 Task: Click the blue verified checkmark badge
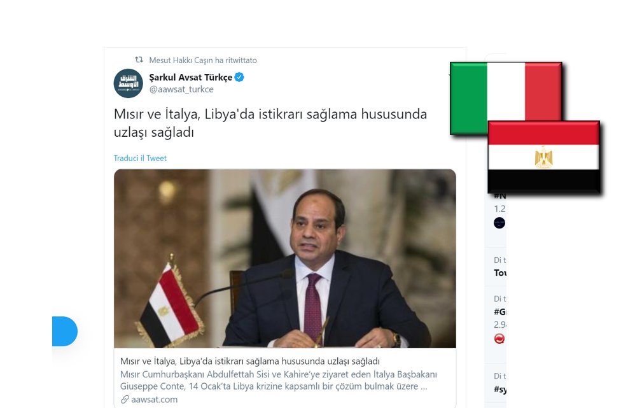tap(239, 77)
